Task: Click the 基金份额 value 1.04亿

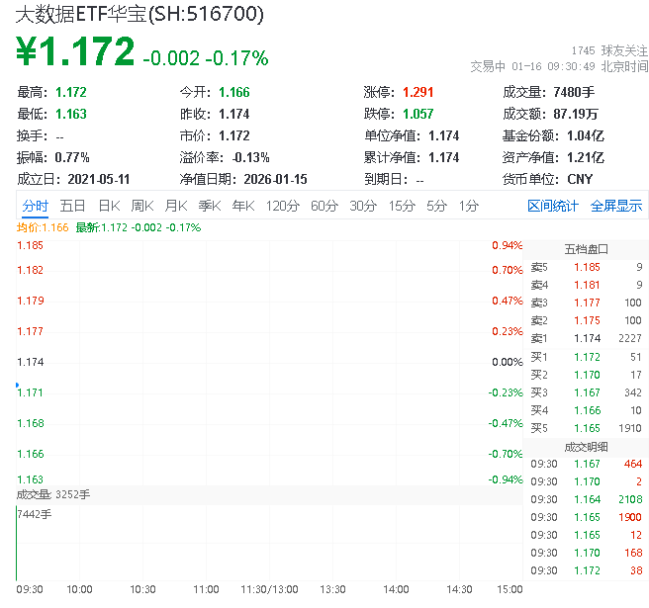Action: tap(586, 135)
